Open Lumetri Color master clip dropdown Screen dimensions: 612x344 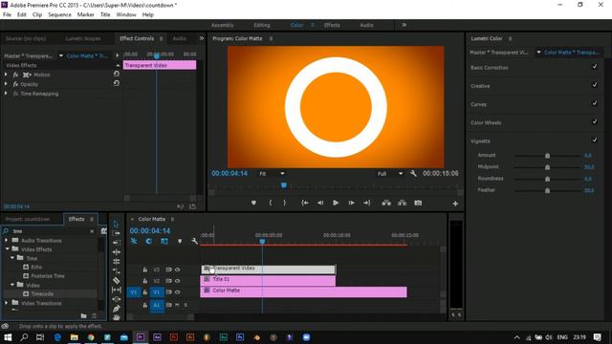[538, 53]
